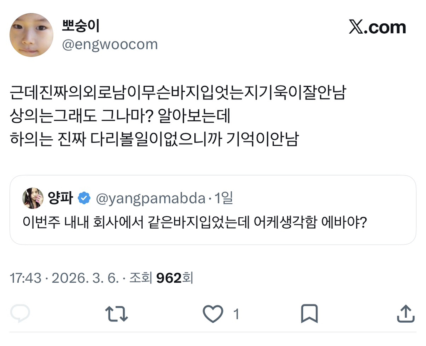426x346 pixels.
Task: Click the 2026. 3. 6. post date
Action: pos(85,278)
